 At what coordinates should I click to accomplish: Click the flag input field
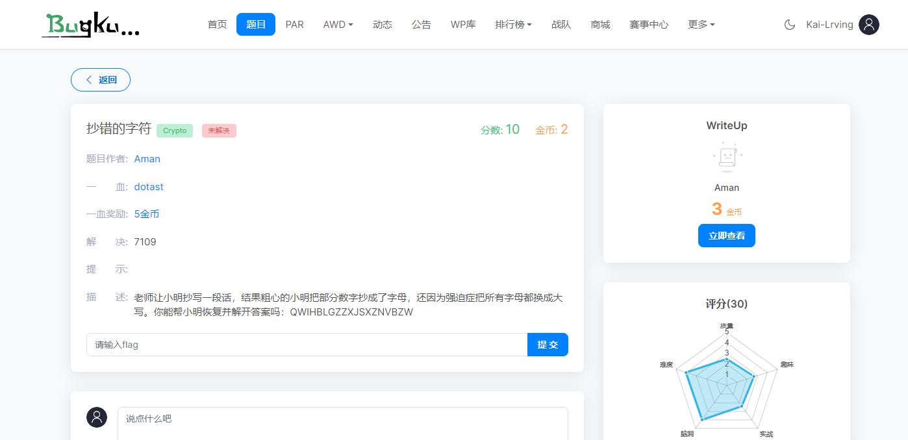pyautogui.click(x=305, y=345)
